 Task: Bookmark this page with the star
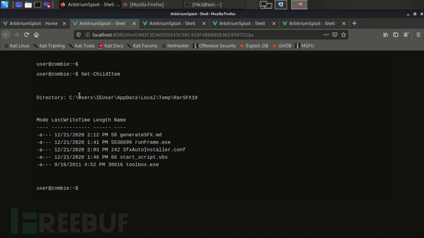pos(344,35)
